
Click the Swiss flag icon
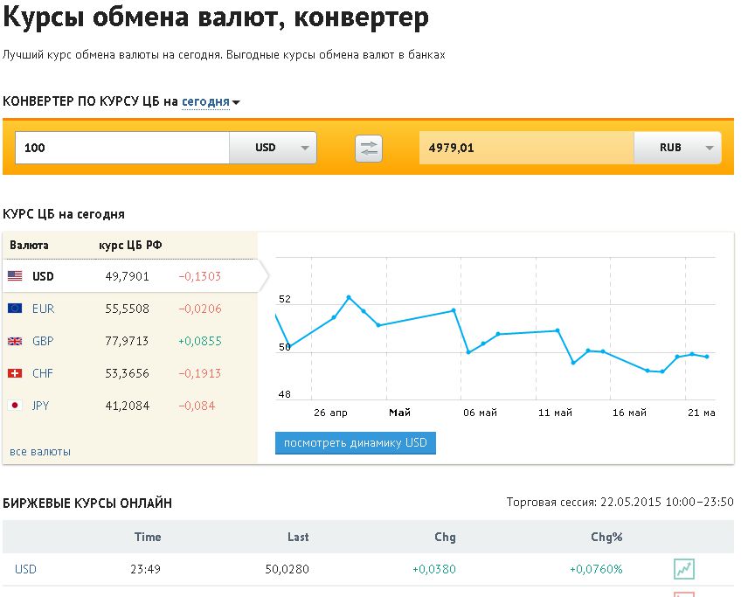pos(15,373)
